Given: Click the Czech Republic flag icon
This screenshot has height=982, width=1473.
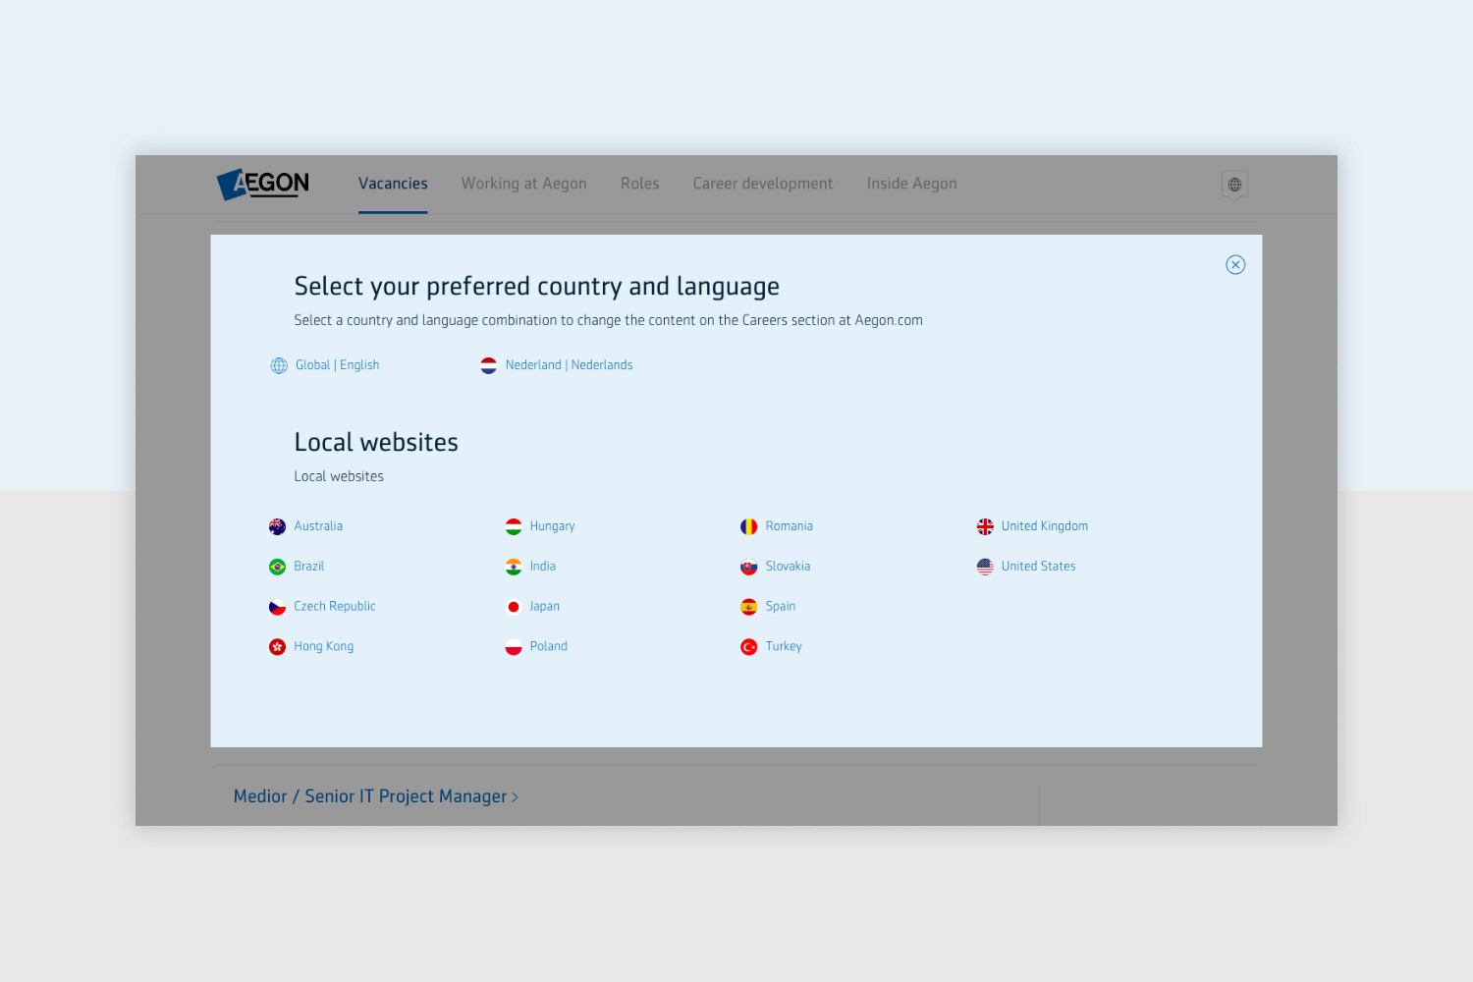Looking at the screenshot, I should [x=278, y=608].
